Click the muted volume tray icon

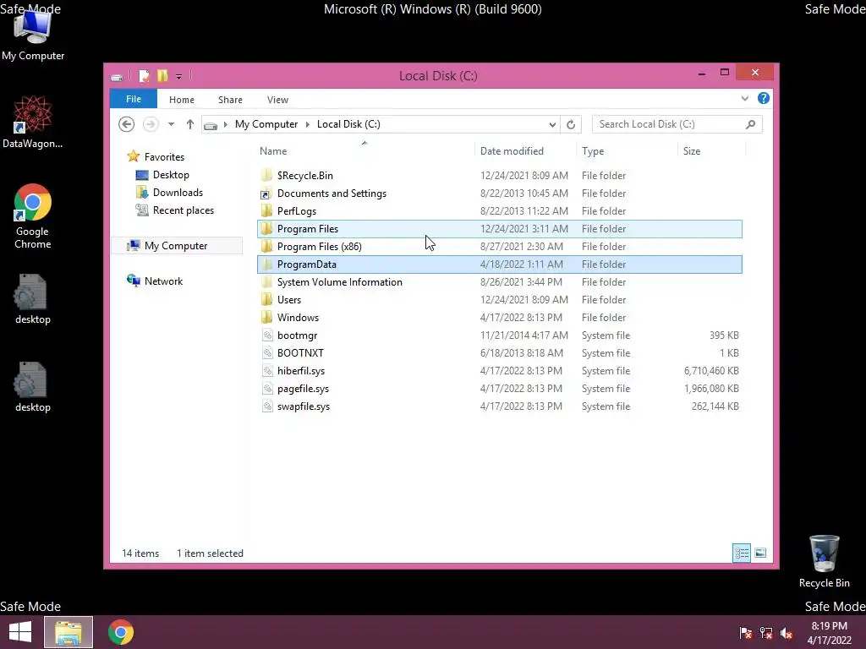coord(787,633)
